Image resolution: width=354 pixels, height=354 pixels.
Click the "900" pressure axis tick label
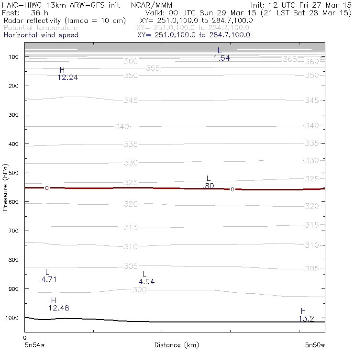[x=13, y=289]
